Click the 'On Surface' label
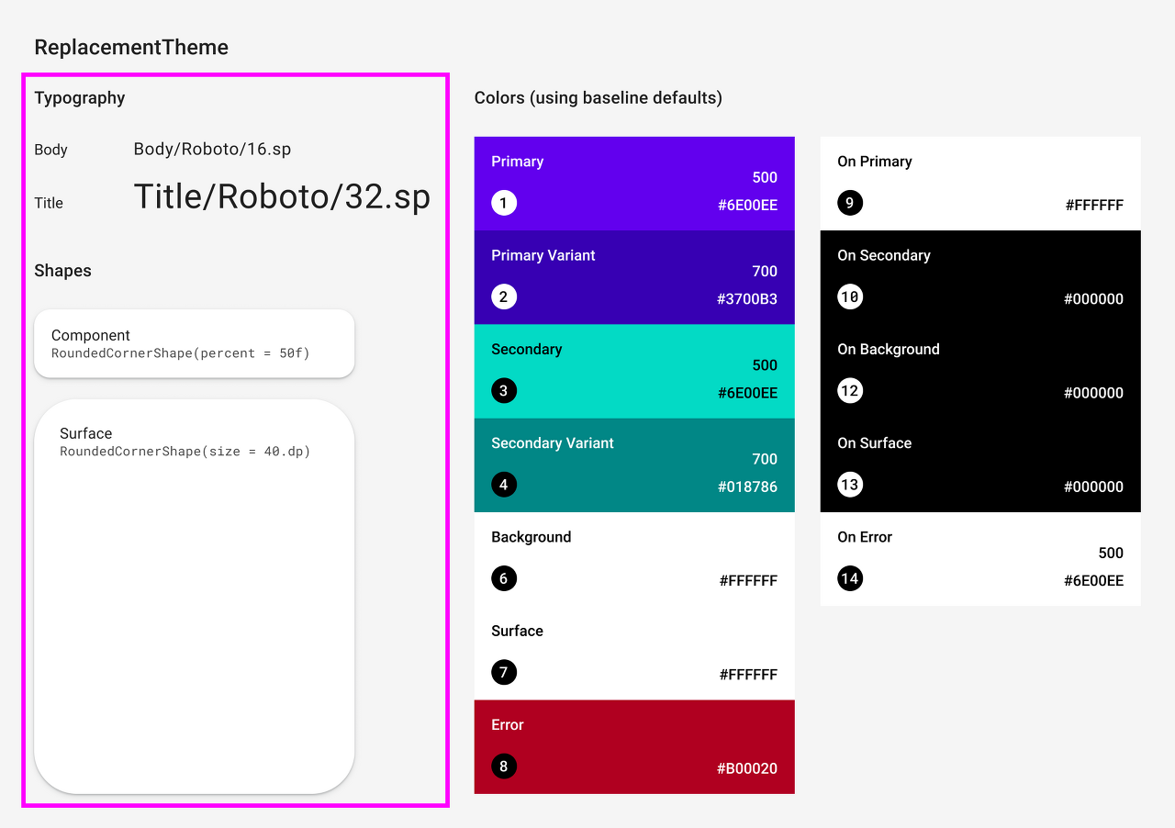 (875, 443)
